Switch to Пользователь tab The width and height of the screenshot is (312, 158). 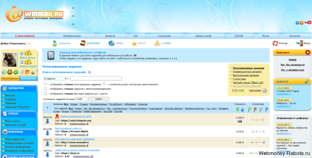28,78
